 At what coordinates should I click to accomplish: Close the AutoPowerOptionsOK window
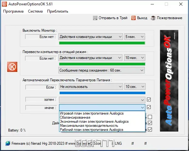[181, 4]
